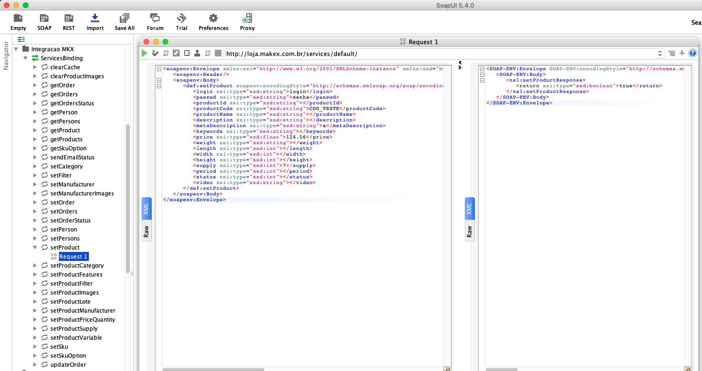Image resolution: width=702 pixels, height=371 pixels.
Task: Click the navigator vertical scrollbar
Action: click(127, 199)
